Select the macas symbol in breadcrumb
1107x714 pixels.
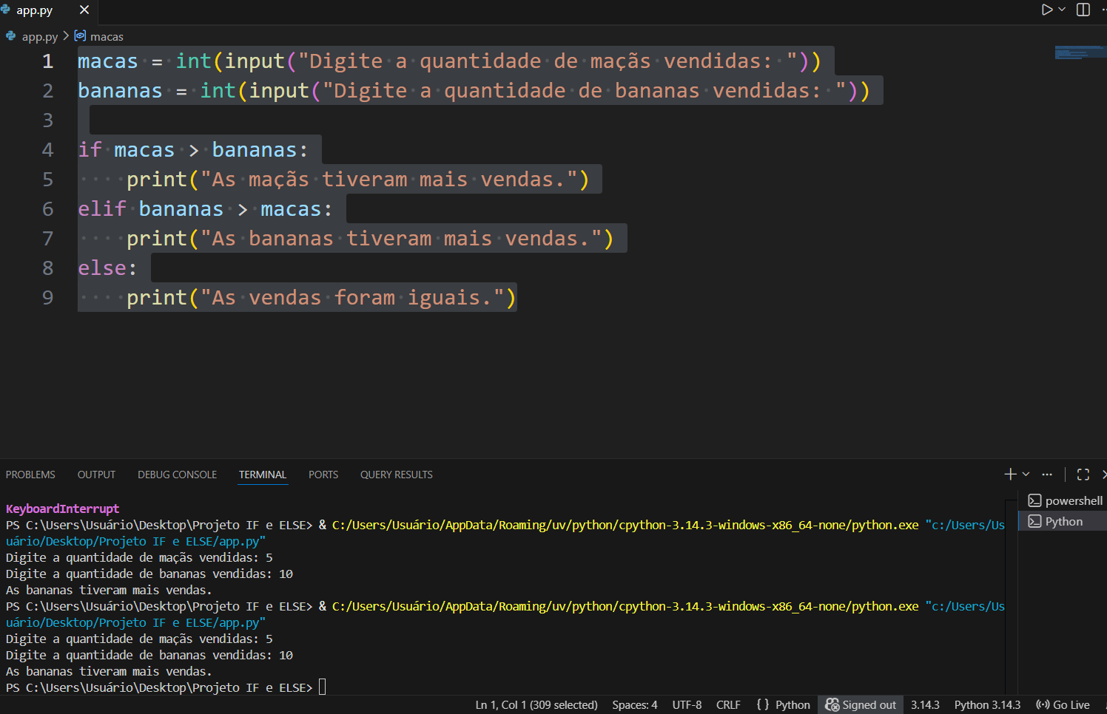(x=107, y=36)
